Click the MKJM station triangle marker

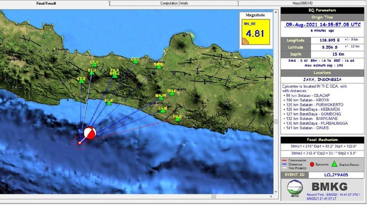pos(161,98)
